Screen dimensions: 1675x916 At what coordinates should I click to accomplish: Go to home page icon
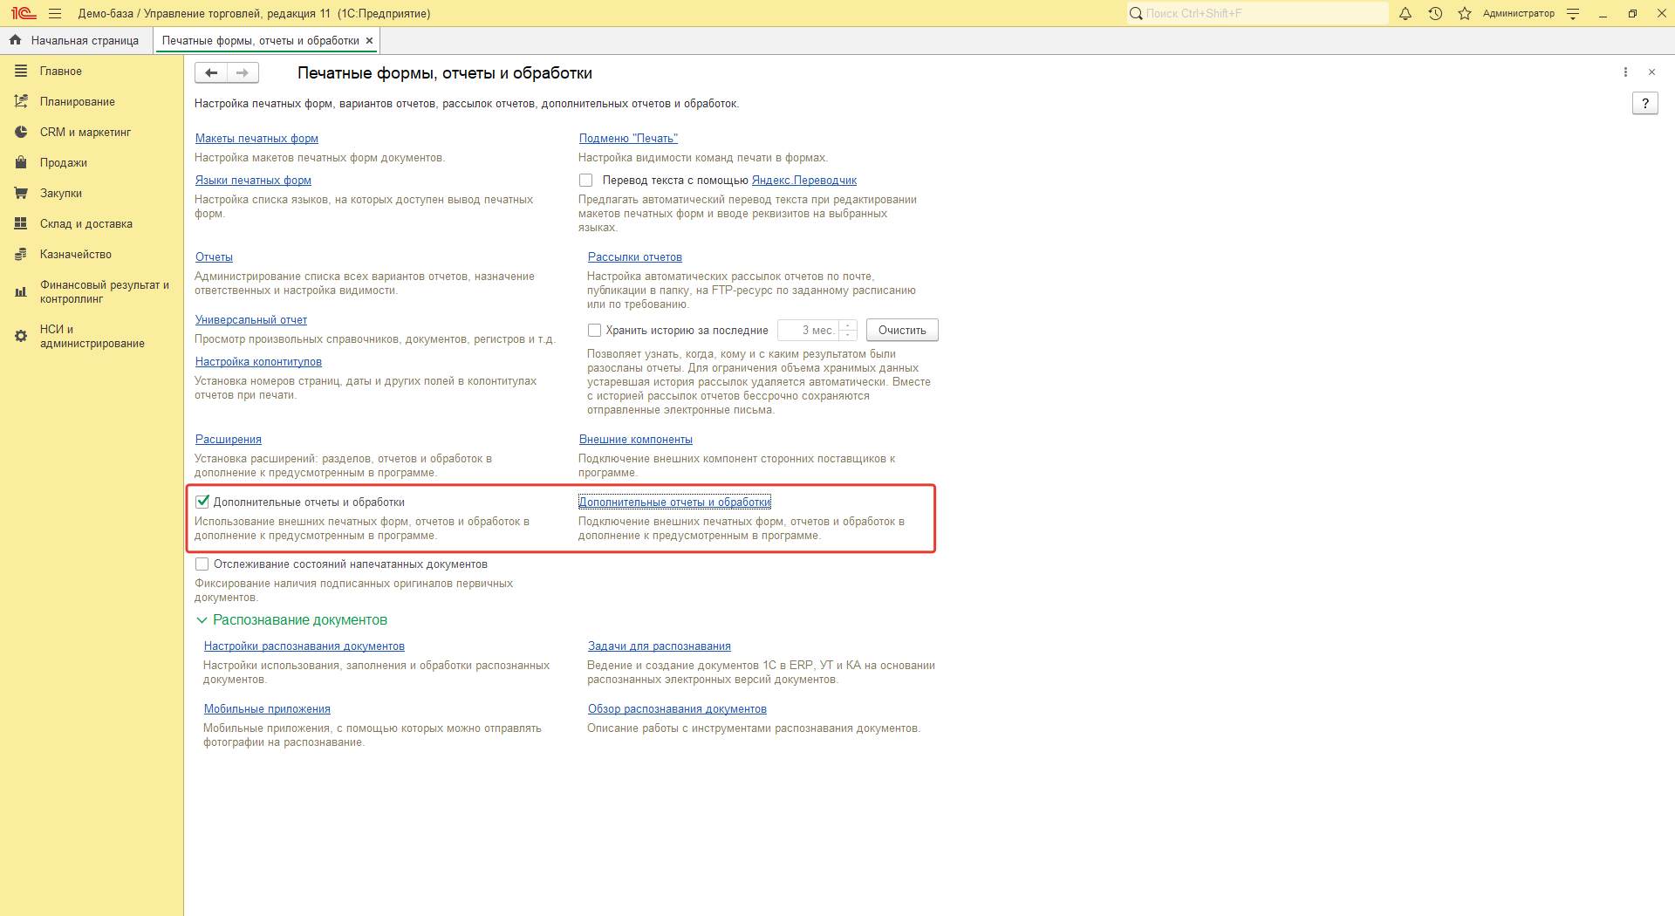(x=15, y=40)
